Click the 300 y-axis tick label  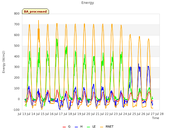click(17, 67)
